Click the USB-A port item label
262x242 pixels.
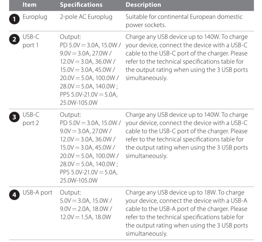coord(37,192)
